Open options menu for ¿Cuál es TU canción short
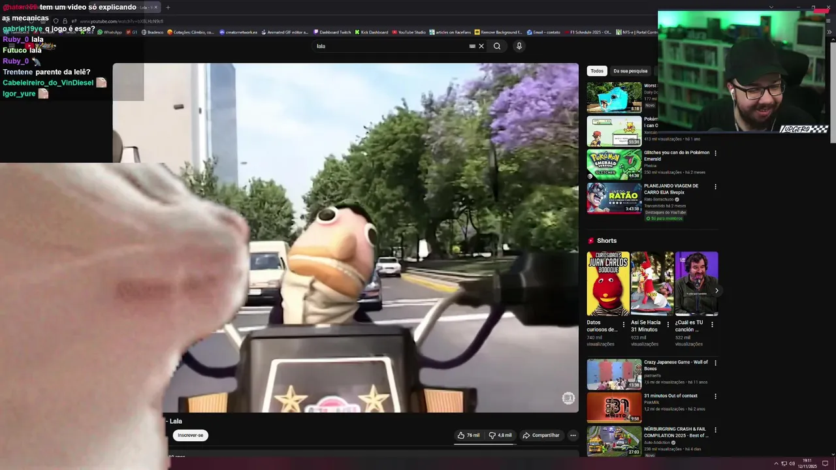 click(712, 324)
